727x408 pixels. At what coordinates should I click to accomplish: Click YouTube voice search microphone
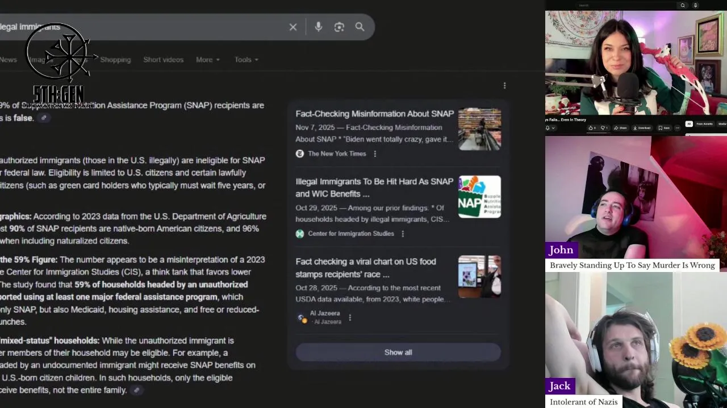695,5
